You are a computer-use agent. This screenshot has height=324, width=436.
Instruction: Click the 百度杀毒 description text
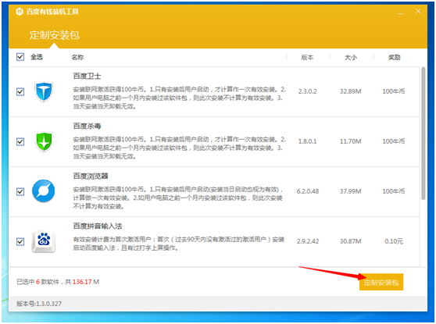click(180, 148)
